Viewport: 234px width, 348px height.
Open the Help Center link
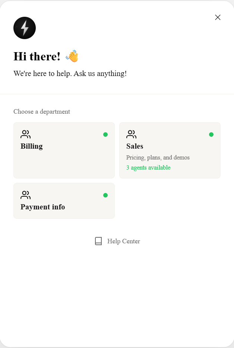tap(123, 241)
